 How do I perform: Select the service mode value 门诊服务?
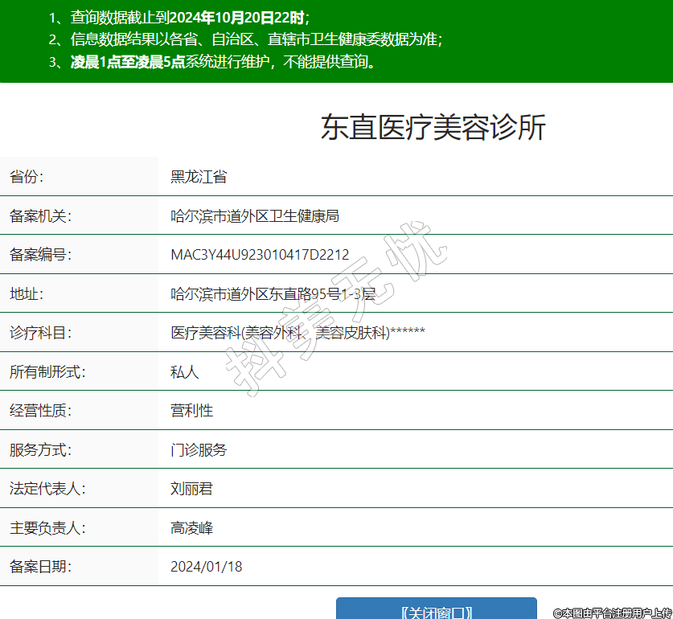pyautogui.click(x=199, y=449)
